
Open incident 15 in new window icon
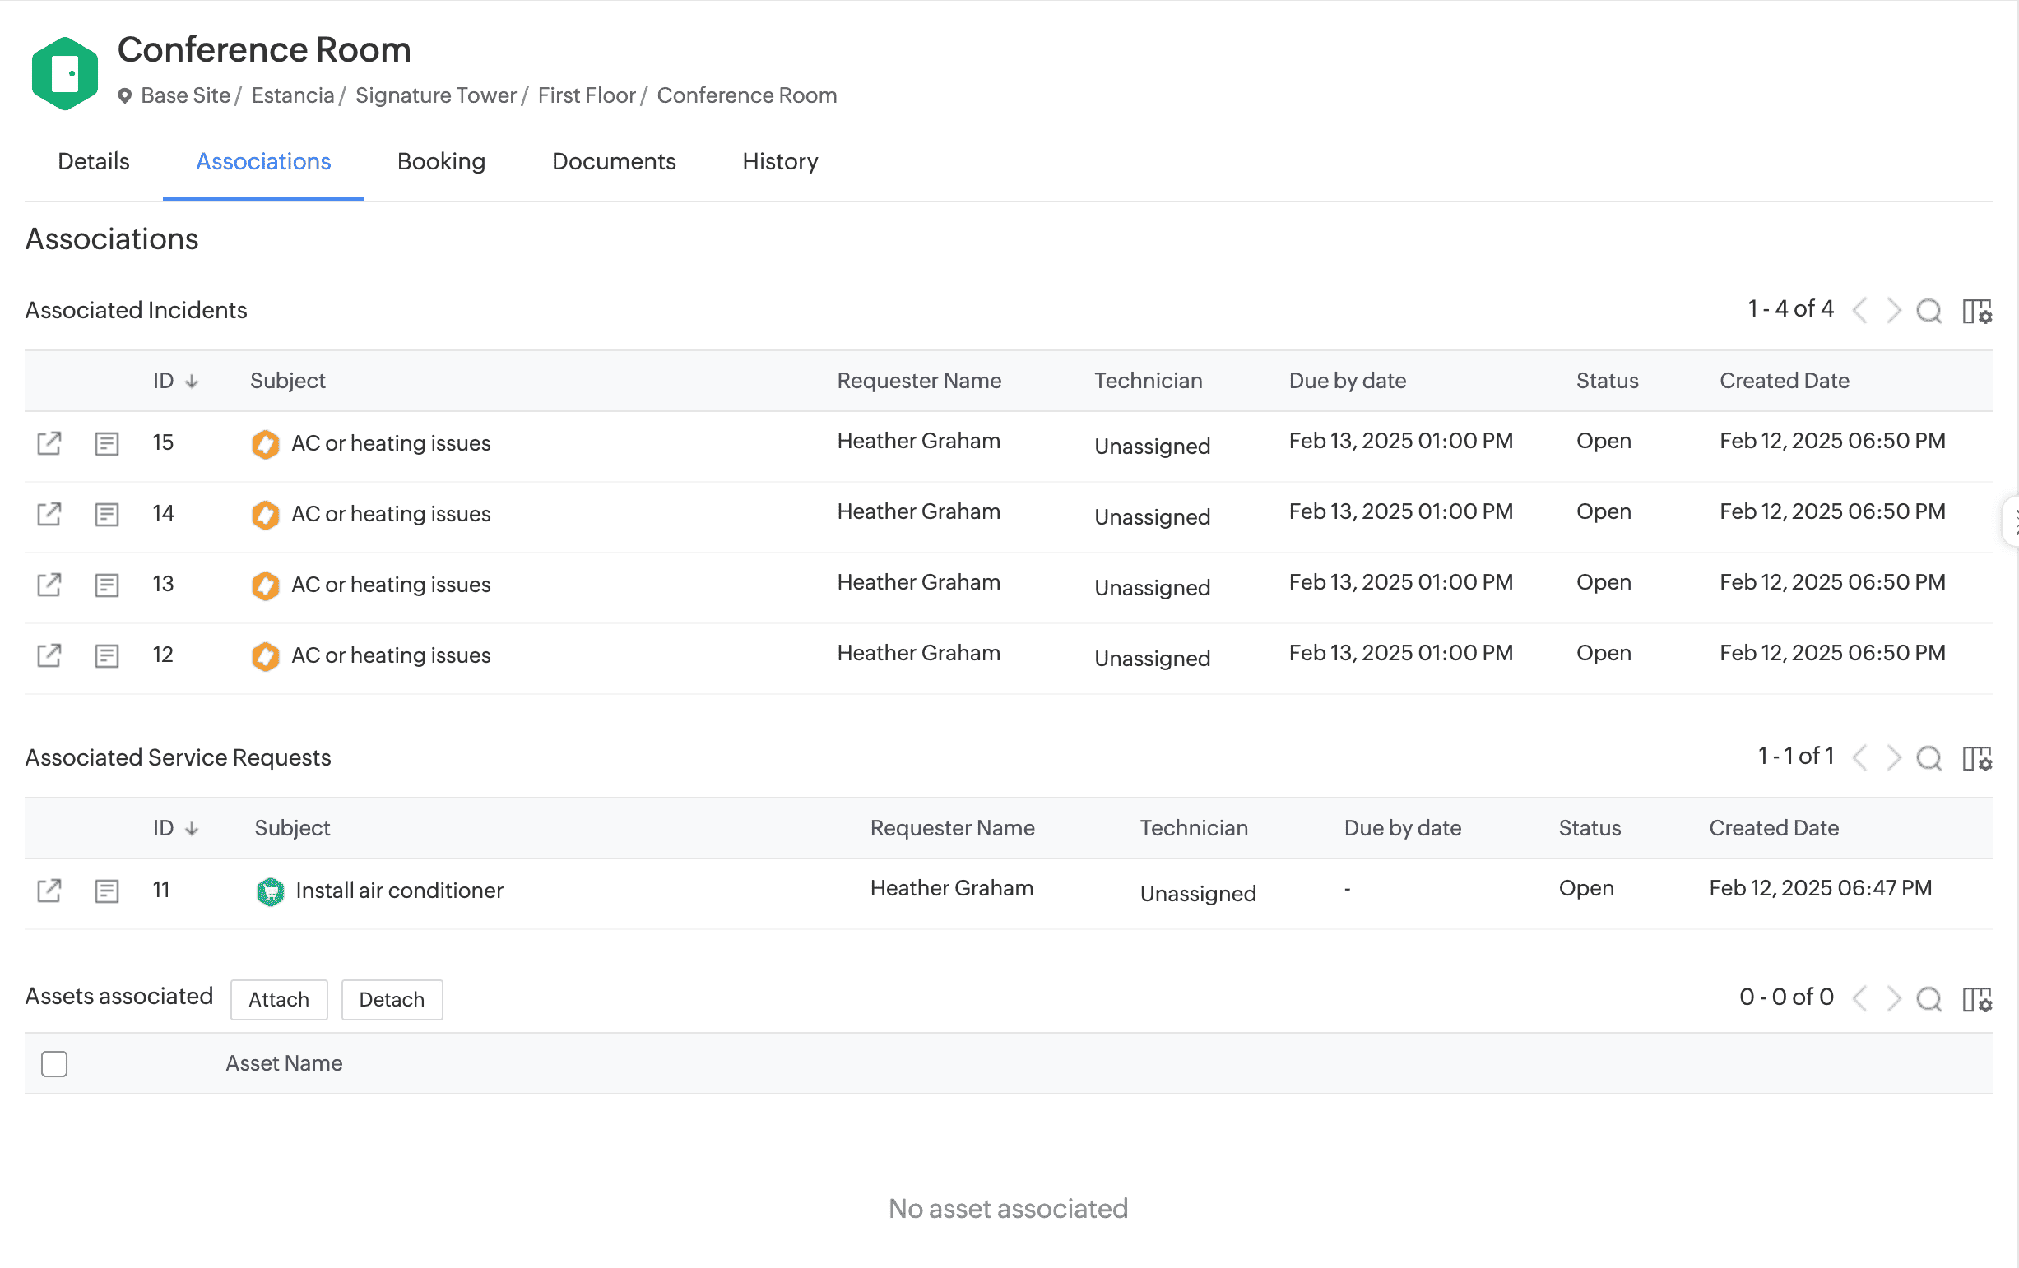point(49,442)
